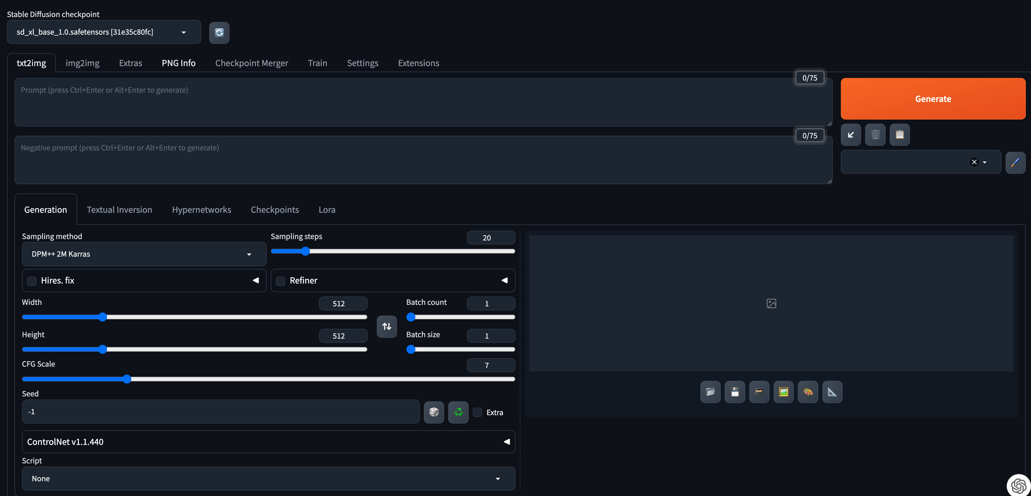Click the trash clear prompt icon
Viewport: 1031px width, 496px height.
[875, 135]
